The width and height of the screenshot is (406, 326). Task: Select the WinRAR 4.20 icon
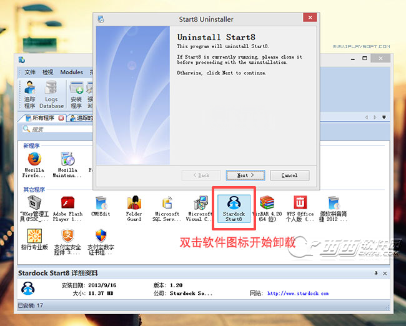coord(267,209)
